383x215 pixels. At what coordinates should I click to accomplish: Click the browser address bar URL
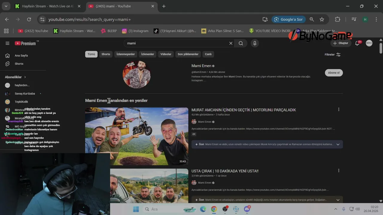[x=90, y=19]
